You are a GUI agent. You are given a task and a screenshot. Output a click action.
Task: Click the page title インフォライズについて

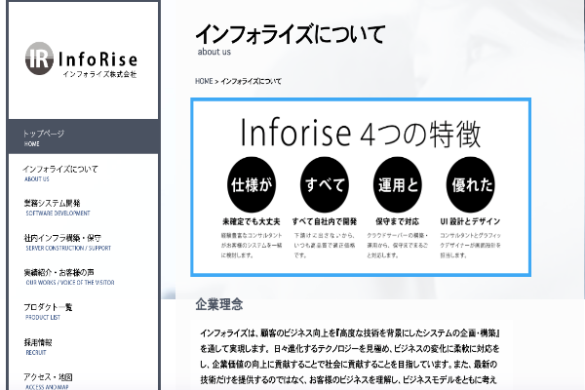290,34
